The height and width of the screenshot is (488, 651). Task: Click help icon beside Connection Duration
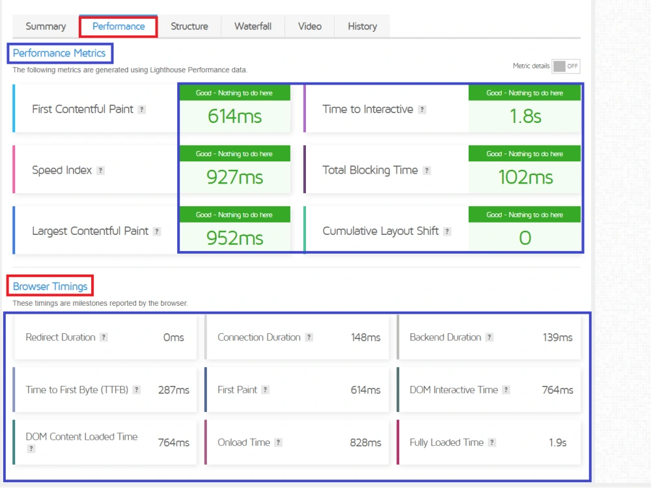click(x=309, y=337)
